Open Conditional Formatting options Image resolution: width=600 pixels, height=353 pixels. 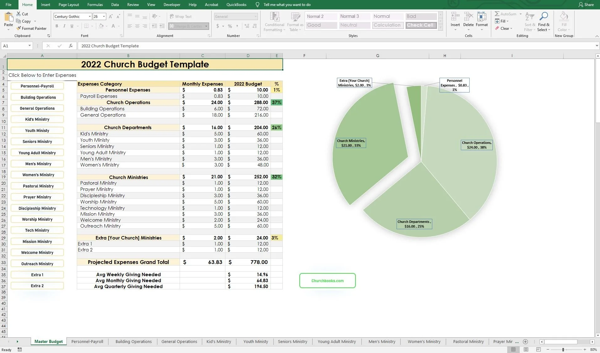[x=274, y=21]
